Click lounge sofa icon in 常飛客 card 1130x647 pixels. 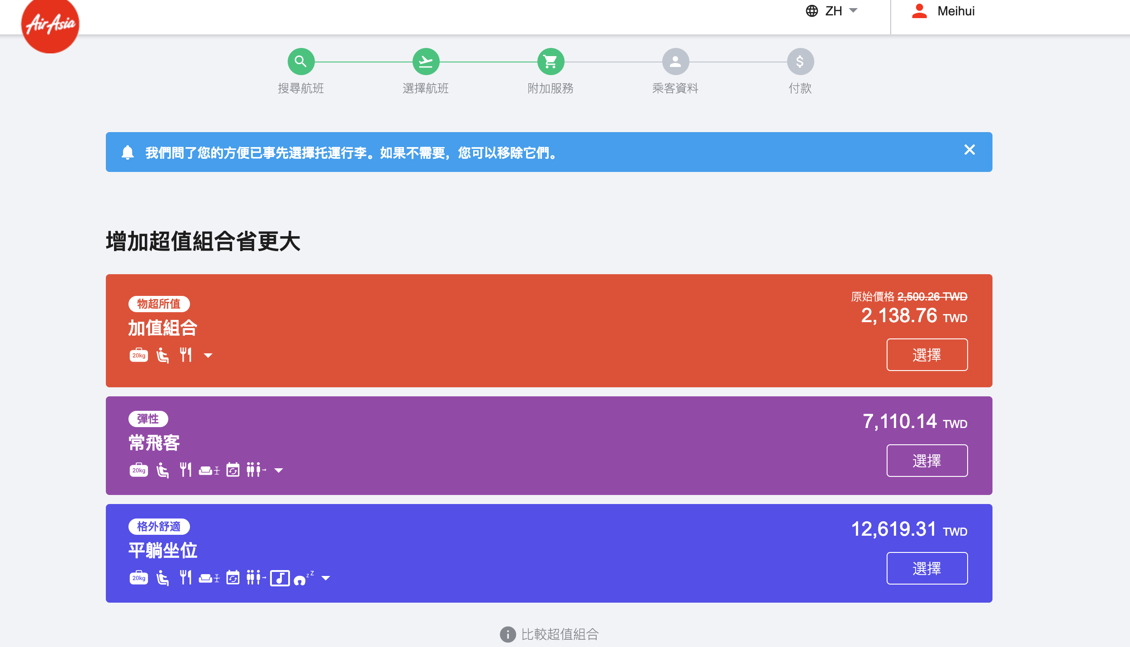(209, 471)
